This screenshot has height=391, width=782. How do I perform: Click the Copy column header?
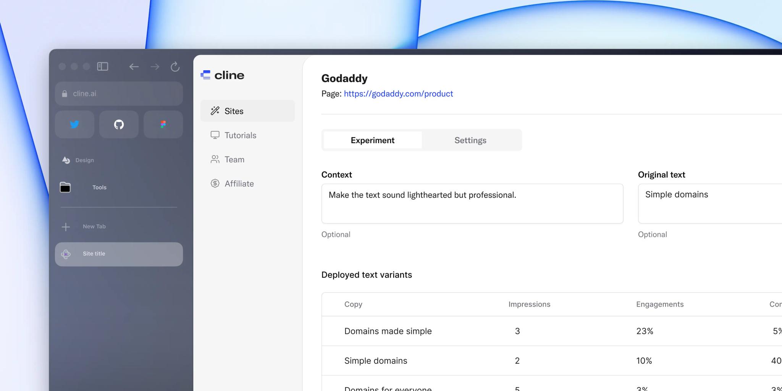[x=353, y=304]
